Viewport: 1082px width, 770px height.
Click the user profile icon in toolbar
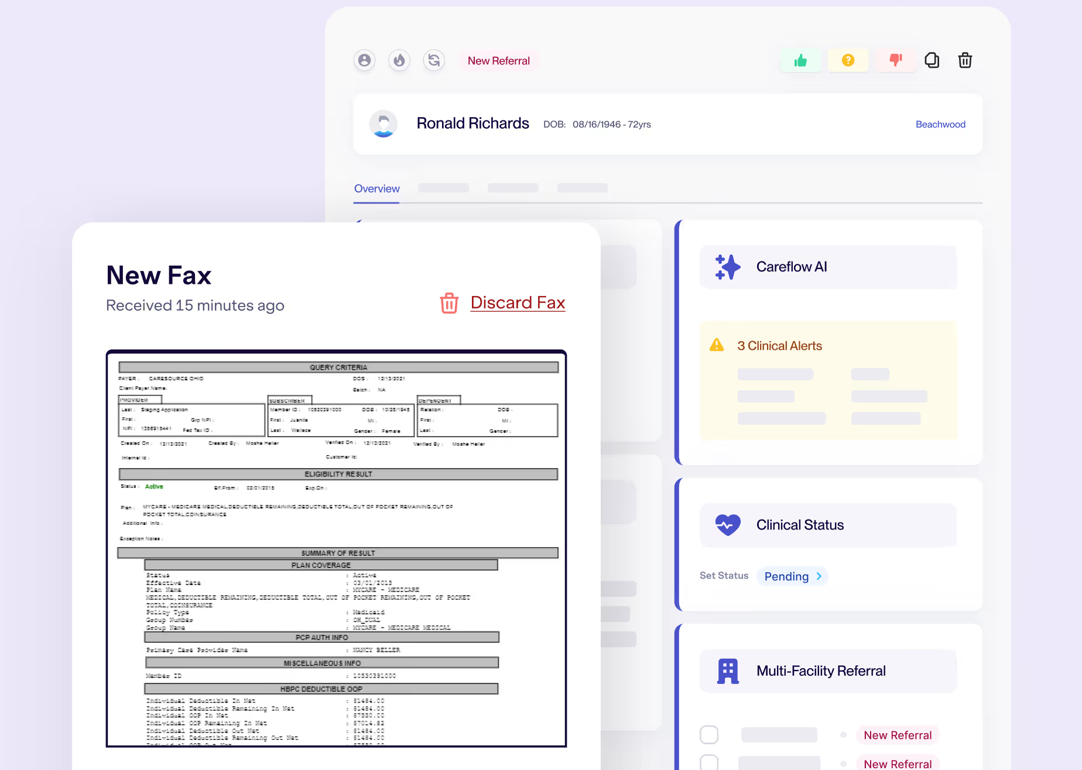point(364,60)
